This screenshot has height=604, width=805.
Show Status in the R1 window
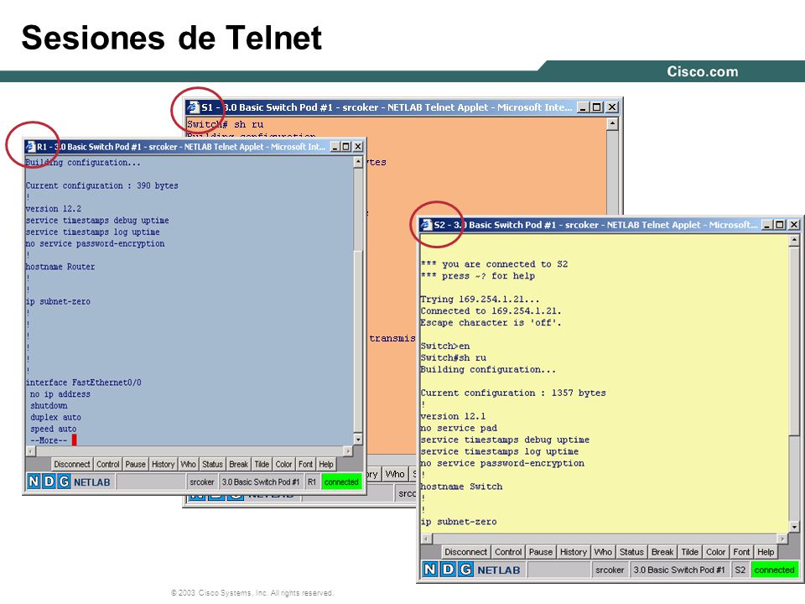[x=212, y=464]
